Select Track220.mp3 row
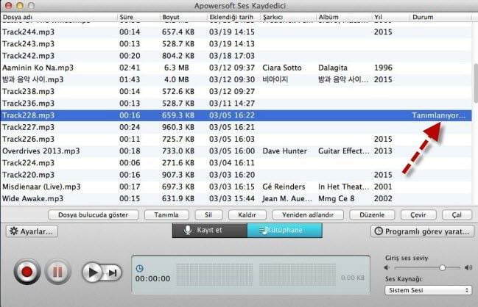The height and width of the screenshot is (307, 478). click(236, 175)
